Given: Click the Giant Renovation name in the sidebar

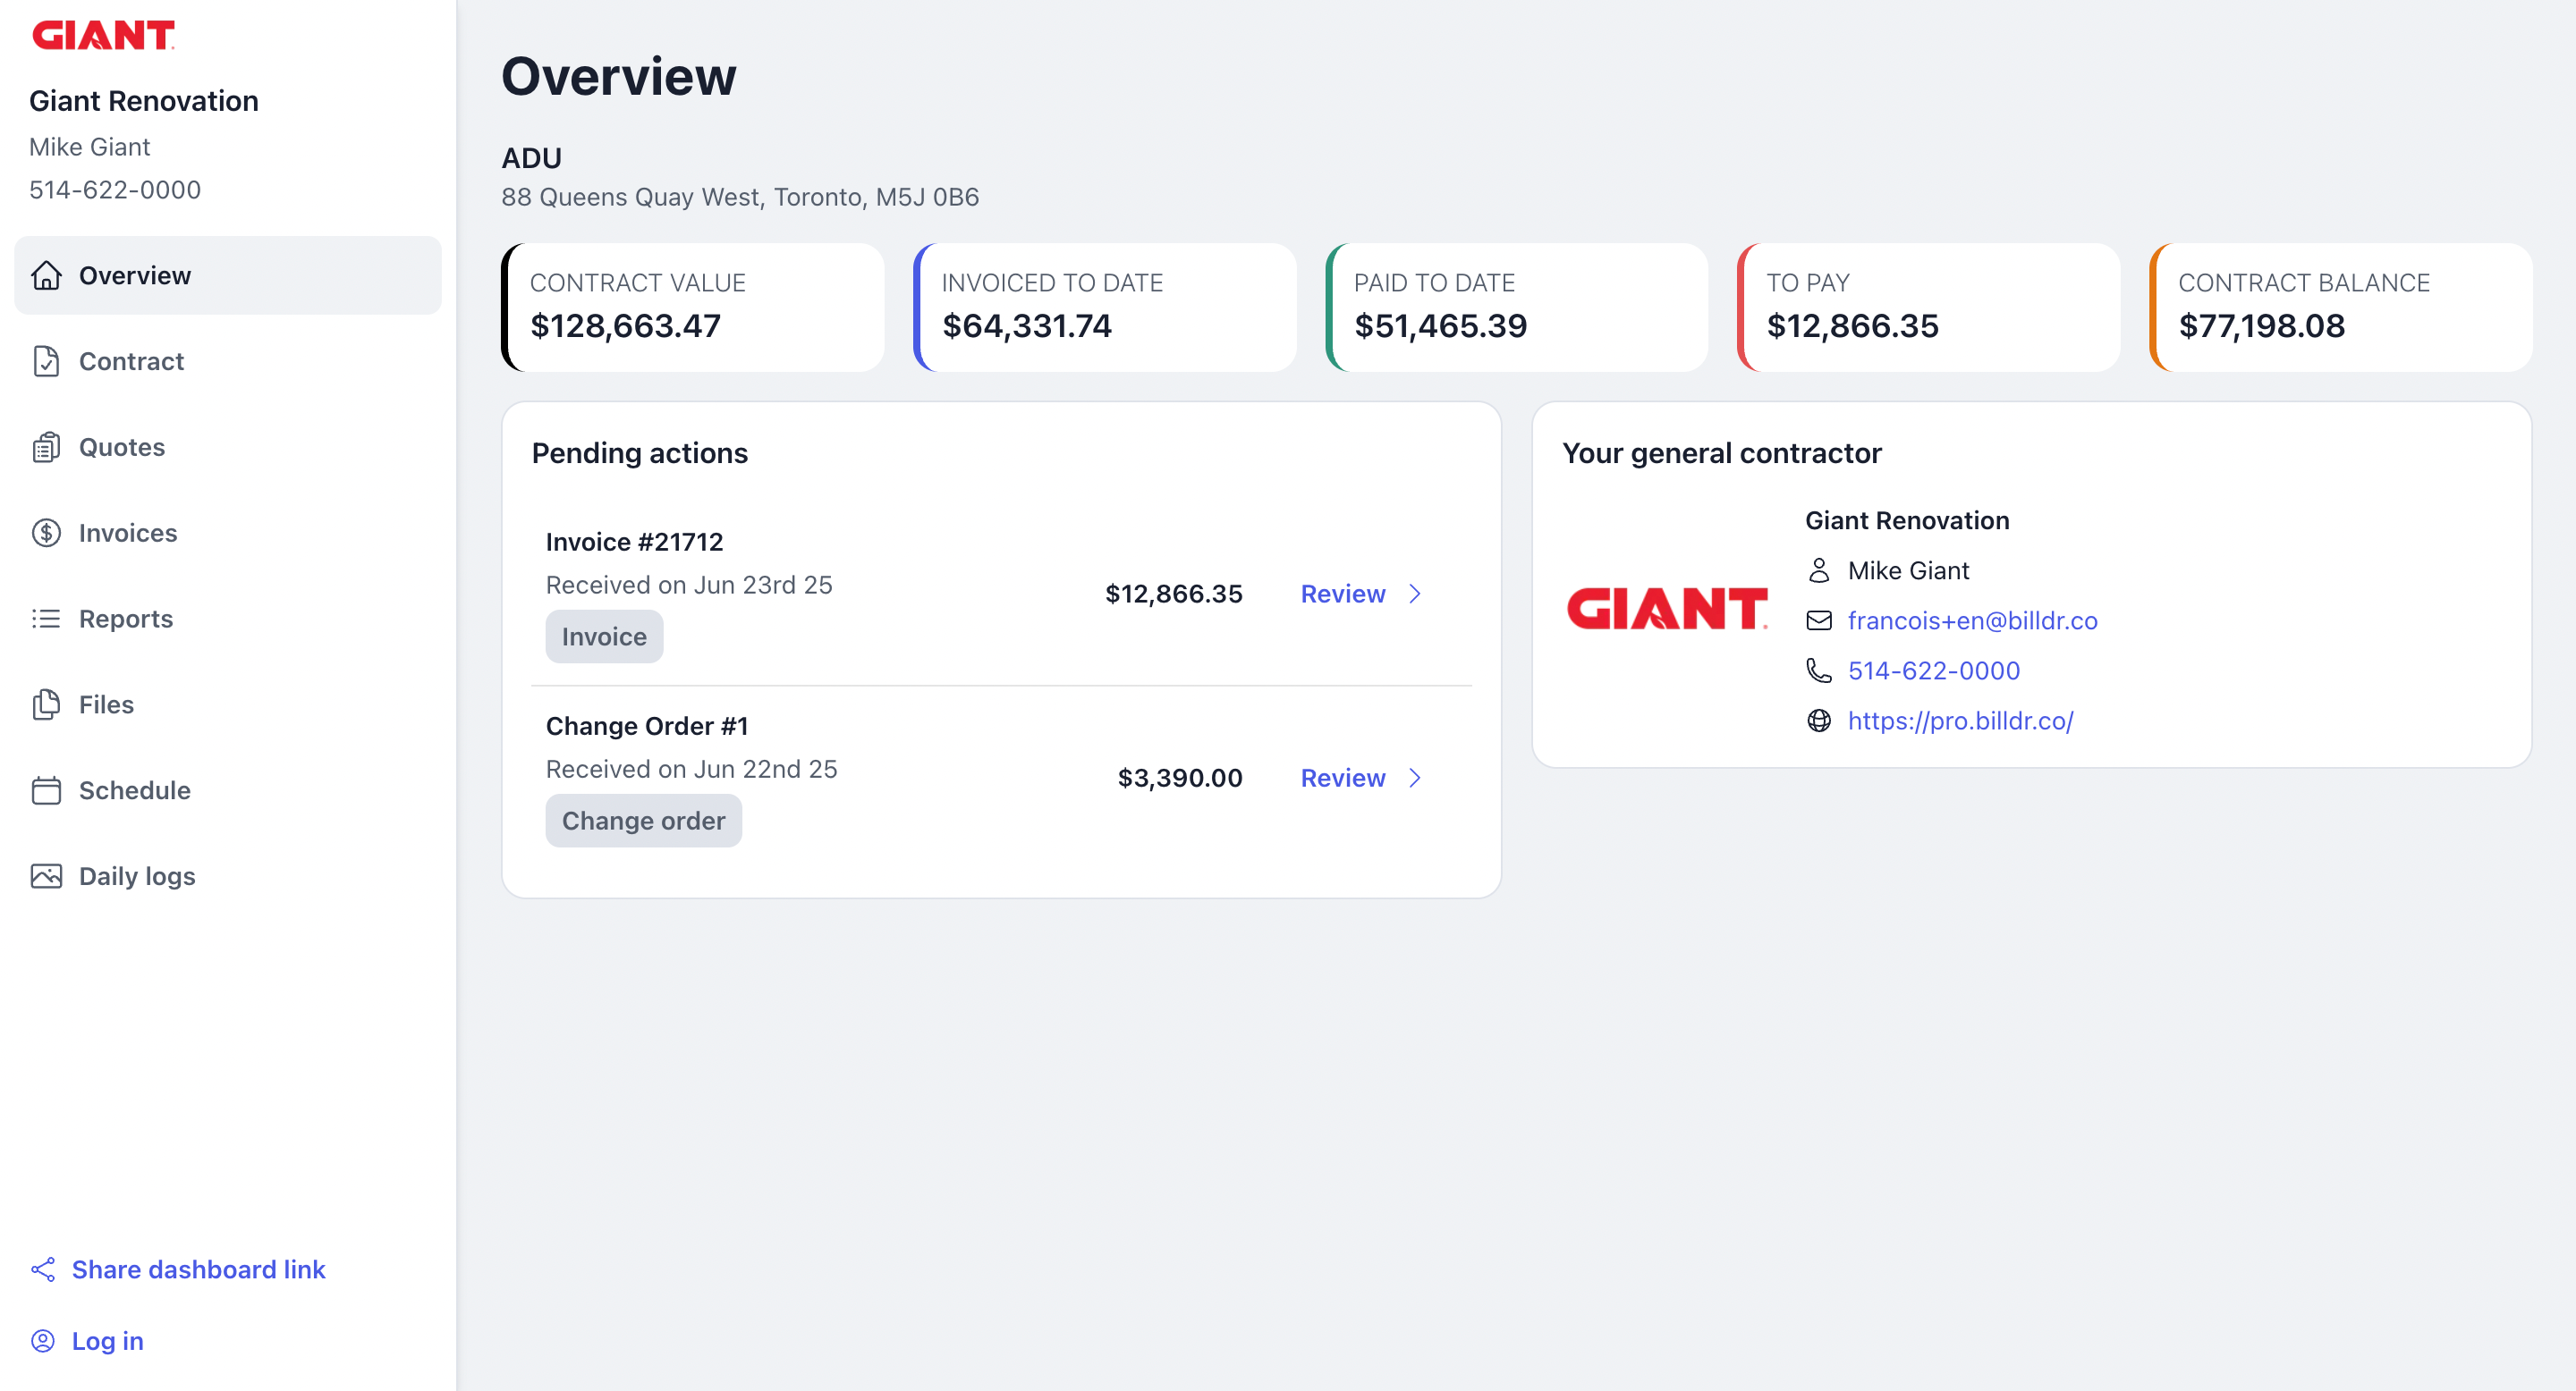Looking at the screenshot, I should 144,101.
